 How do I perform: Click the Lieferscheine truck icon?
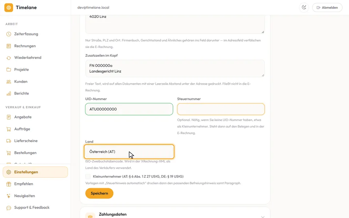click(x=9, y=141)
